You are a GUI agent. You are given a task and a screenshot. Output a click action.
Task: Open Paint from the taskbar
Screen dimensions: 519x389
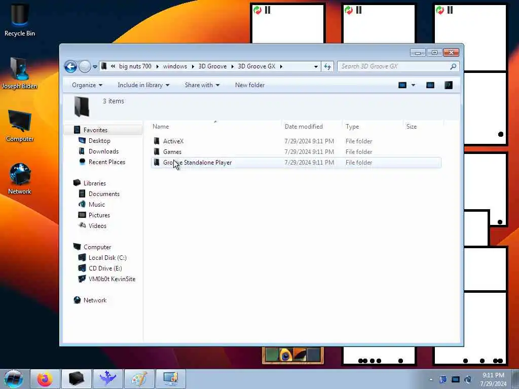[x=139, y=379]
